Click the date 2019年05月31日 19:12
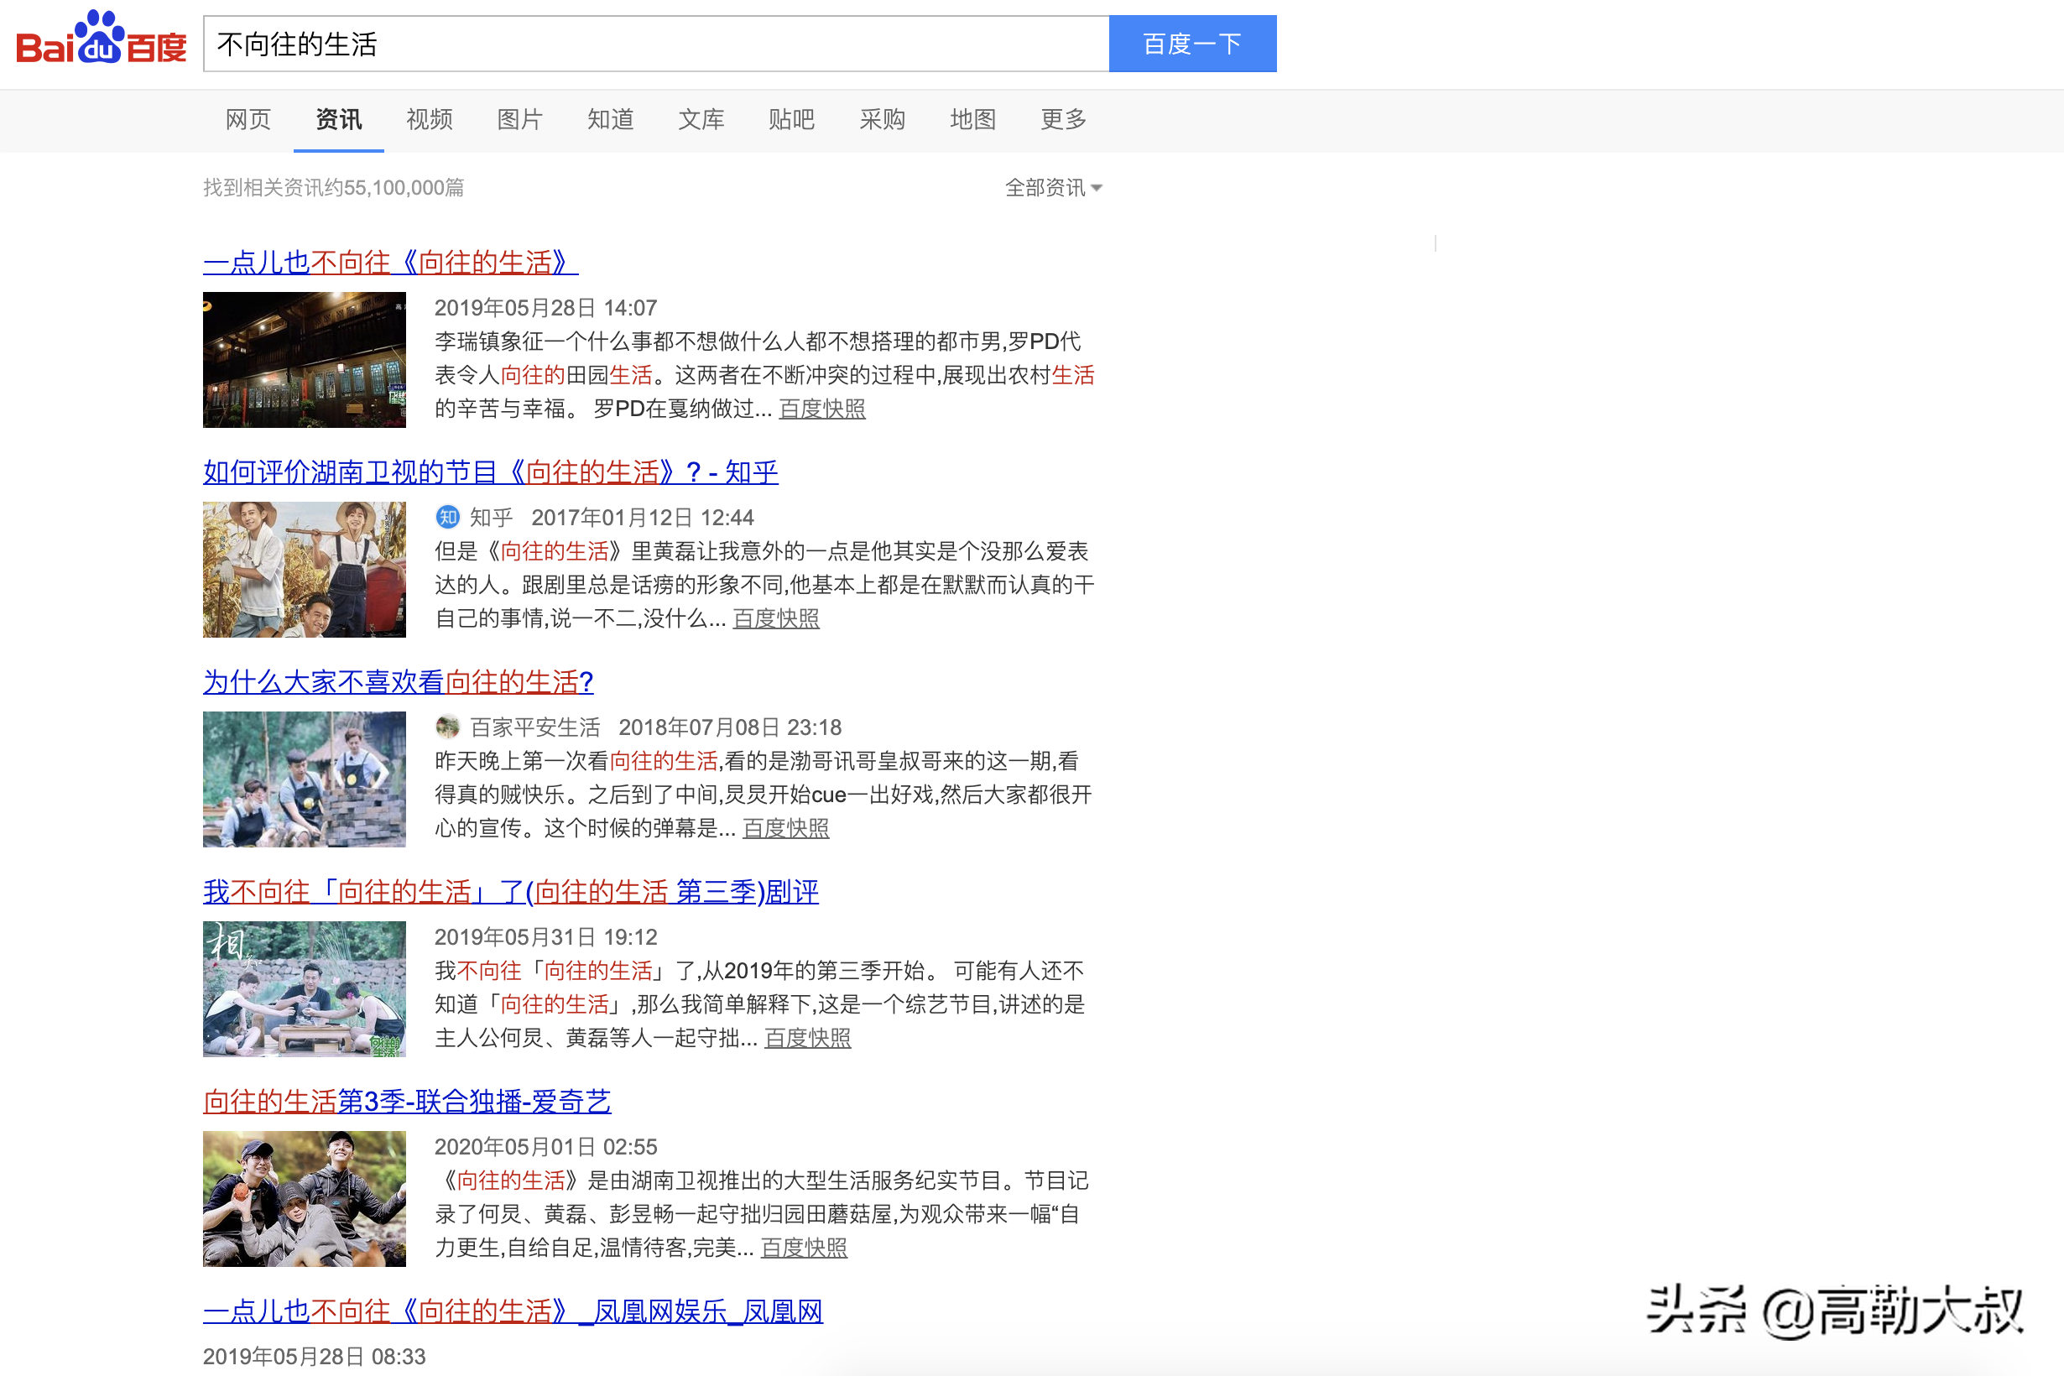Viewport: 2064px width, 1376px height. point(546,937)
